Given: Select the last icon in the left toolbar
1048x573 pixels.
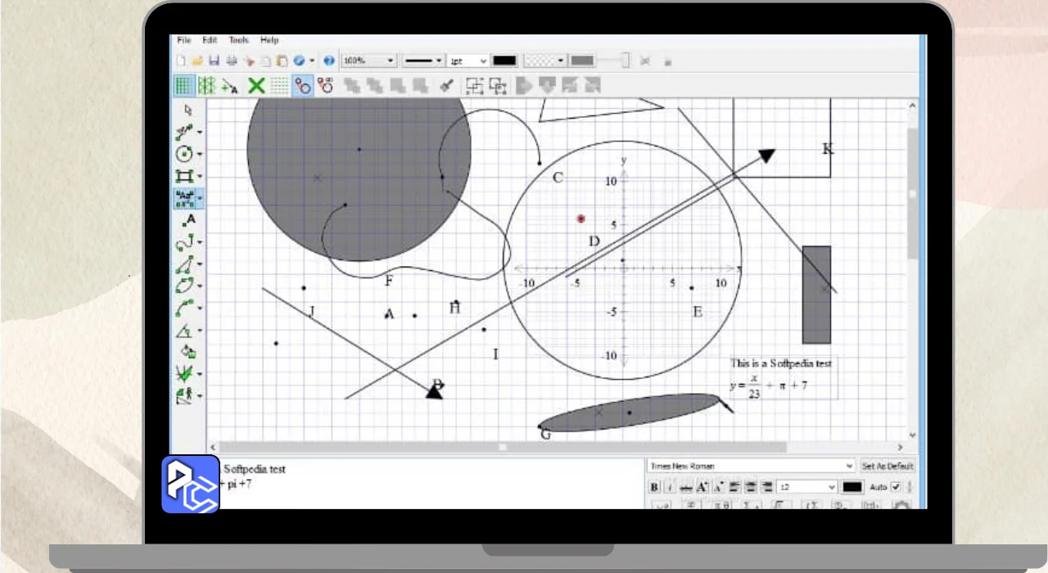Looking at the screenshot, I should [184, 396].
